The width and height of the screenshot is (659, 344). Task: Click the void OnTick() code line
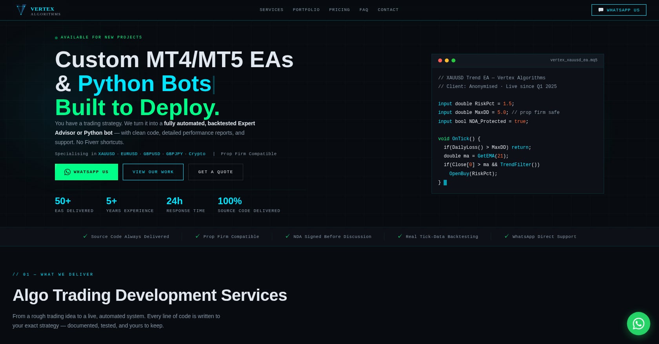(459, 139)
